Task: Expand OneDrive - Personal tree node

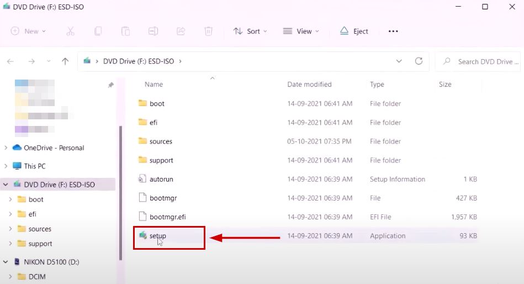Action: pyautogui.click(x=6, y=148)
